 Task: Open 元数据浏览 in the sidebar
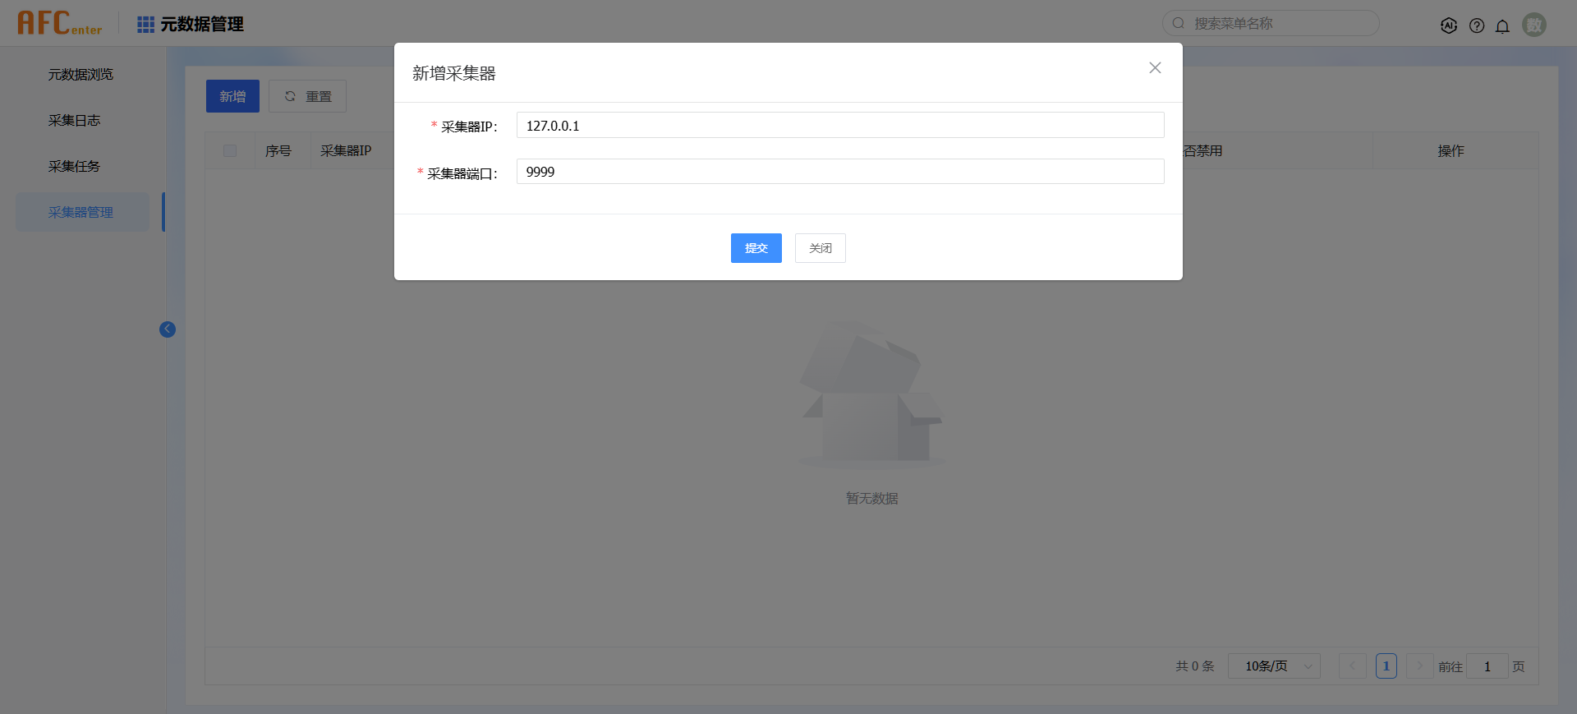pos(80,75)
